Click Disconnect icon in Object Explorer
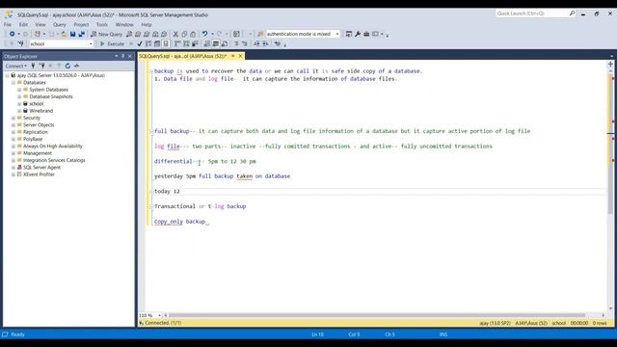The image size is (617, 347). coord(41,66)
